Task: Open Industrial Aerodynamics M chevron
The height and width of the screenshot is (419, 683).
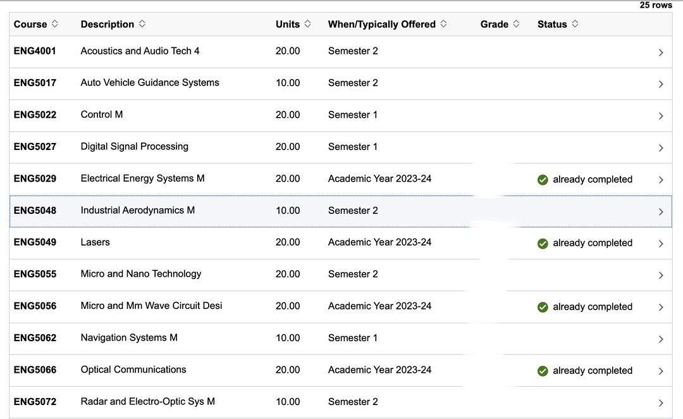Action: (x=661, y=211)
